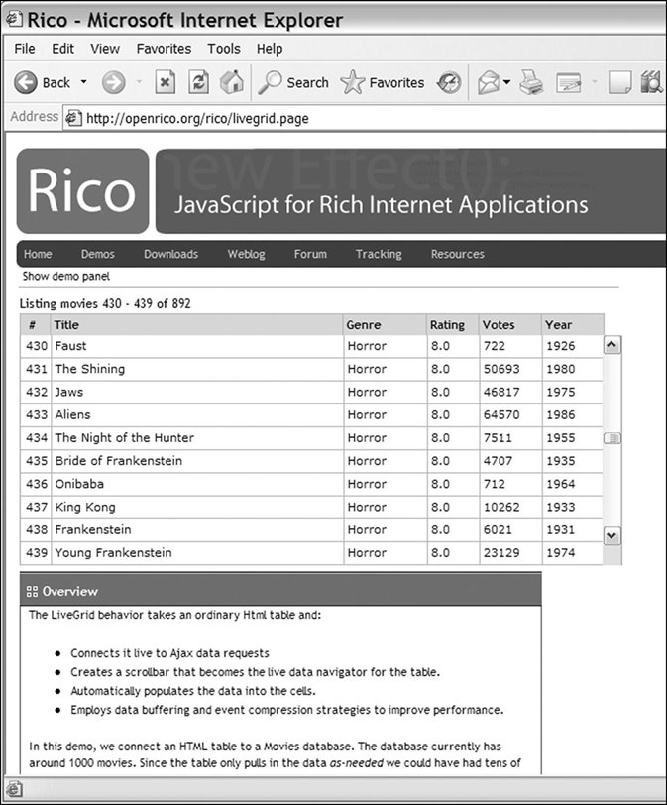Viewport: 667px width, 805px height.
Task: Select the Aliens movie title
Action: [73, 414]
